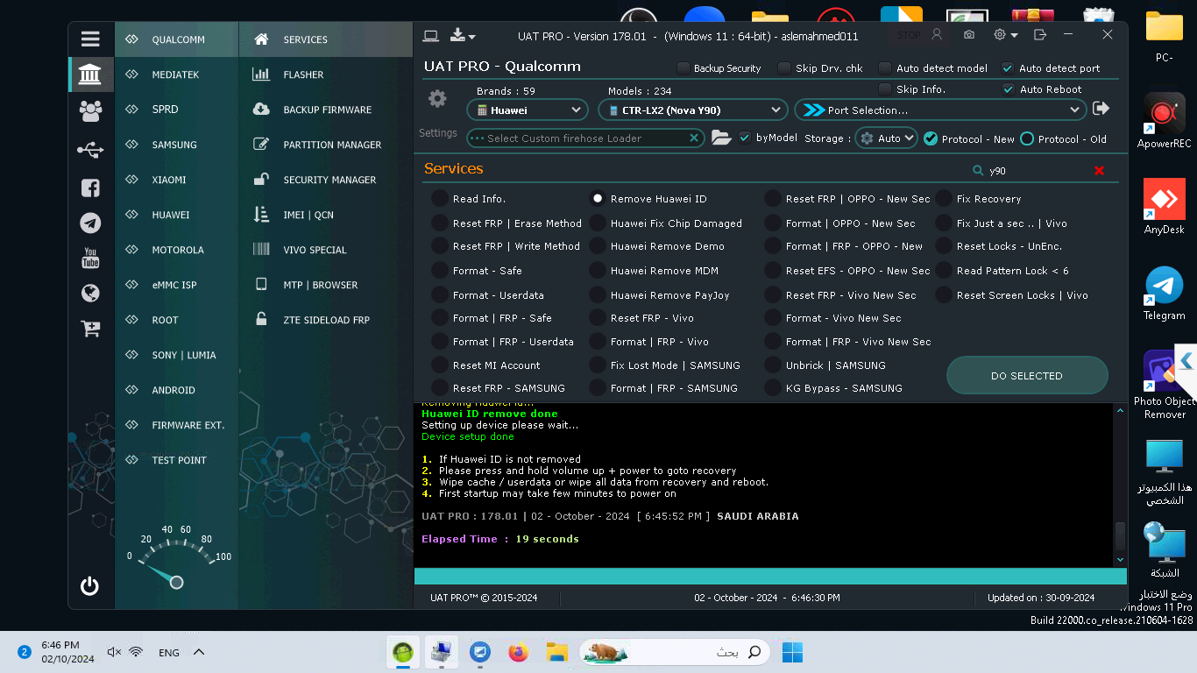Viewport: 1197px width, 673px height.
Task: Select Protocol - New radio option
Action: (x=931, y=138)
